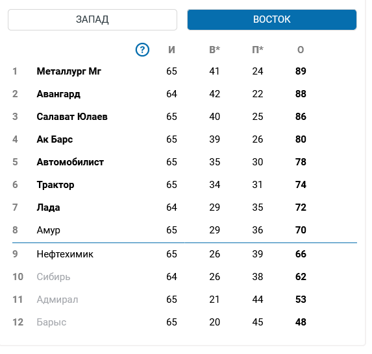
Task: Open Авангард team page
Action: click(58, 94)
